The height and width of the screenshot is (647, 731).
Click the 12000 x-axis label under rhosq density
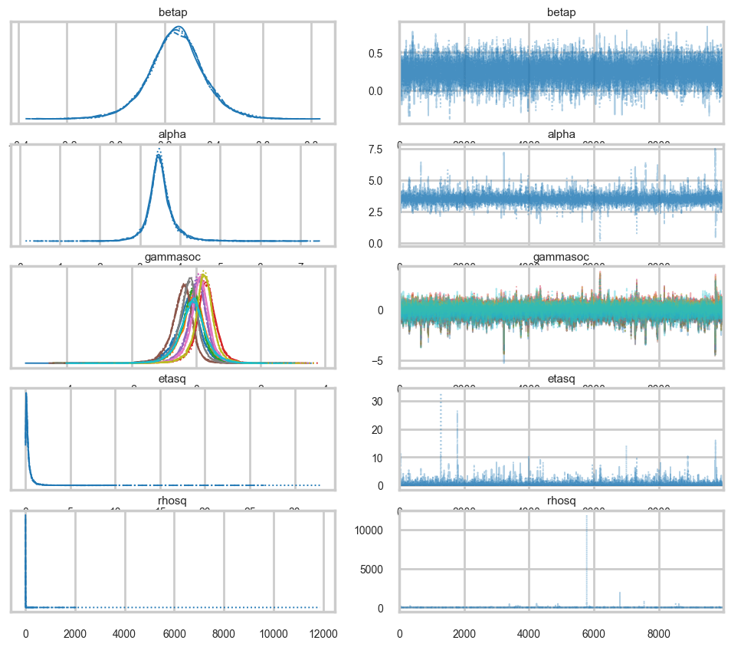pos(323,634)
